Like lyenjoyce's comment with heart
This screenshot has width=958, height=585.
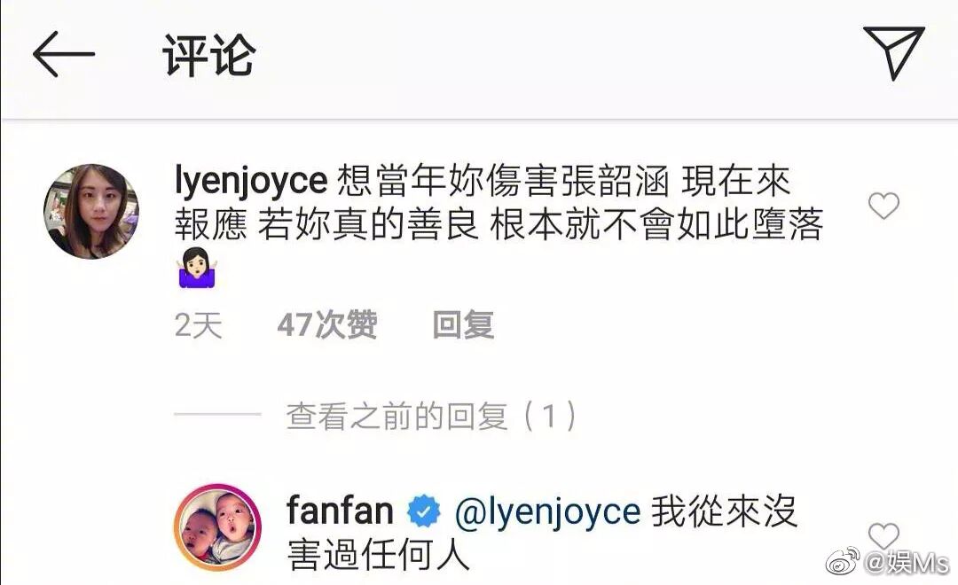(883, 206)
